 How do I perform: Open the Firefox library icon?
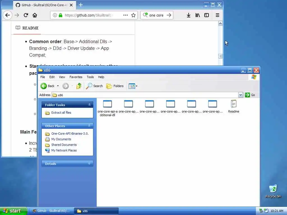coord(198,15)
